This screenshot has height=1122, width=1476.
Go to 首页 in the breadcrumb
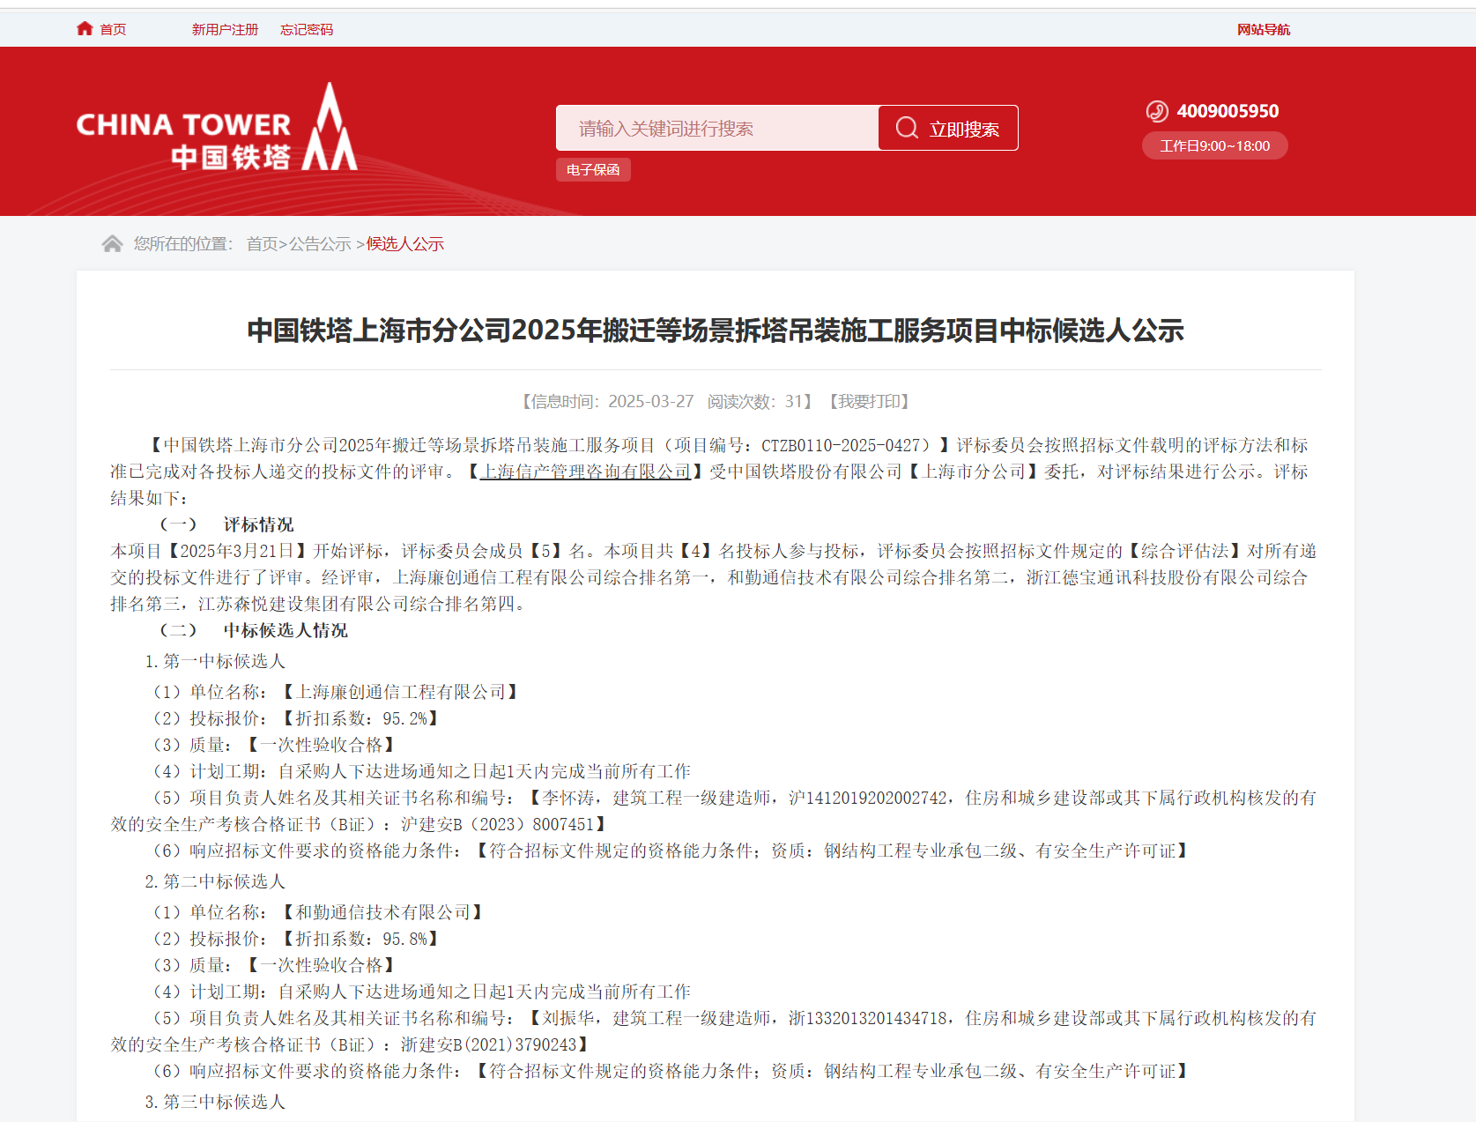click(262, 244)
